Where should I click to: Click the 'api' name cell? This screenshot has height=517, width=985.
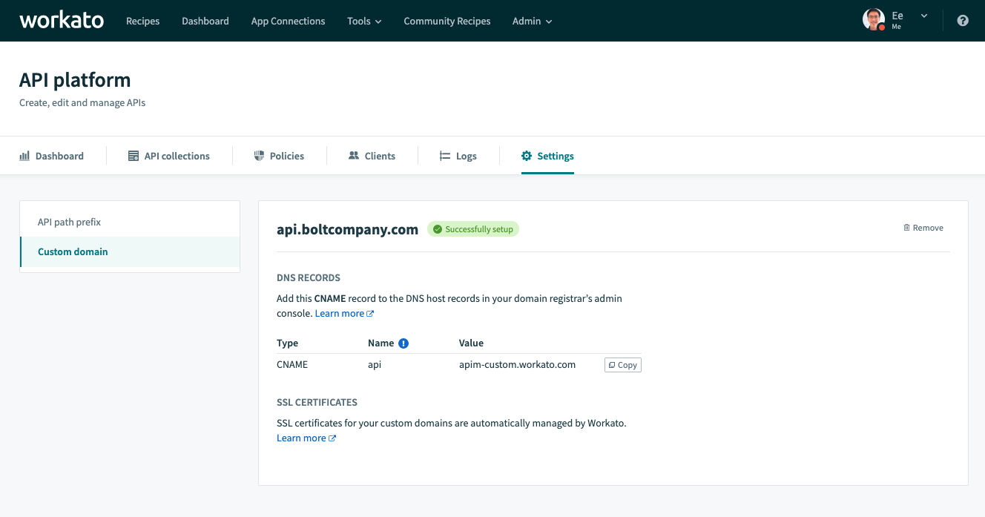[x=375, y=365]
